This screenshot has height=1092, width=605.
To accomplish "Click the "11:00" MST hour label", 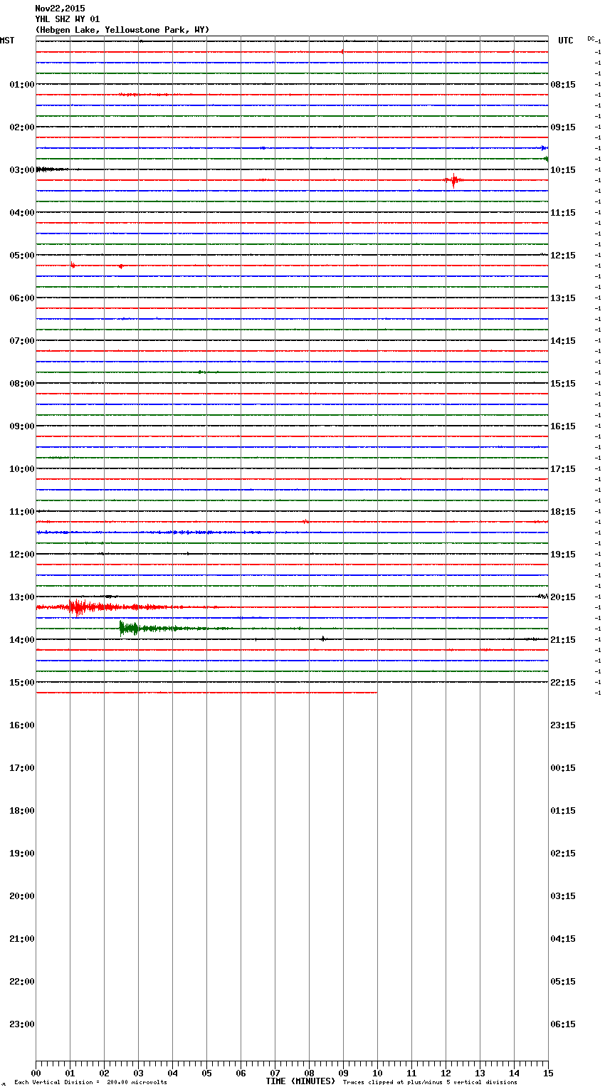I will click(x=22, y=512).
